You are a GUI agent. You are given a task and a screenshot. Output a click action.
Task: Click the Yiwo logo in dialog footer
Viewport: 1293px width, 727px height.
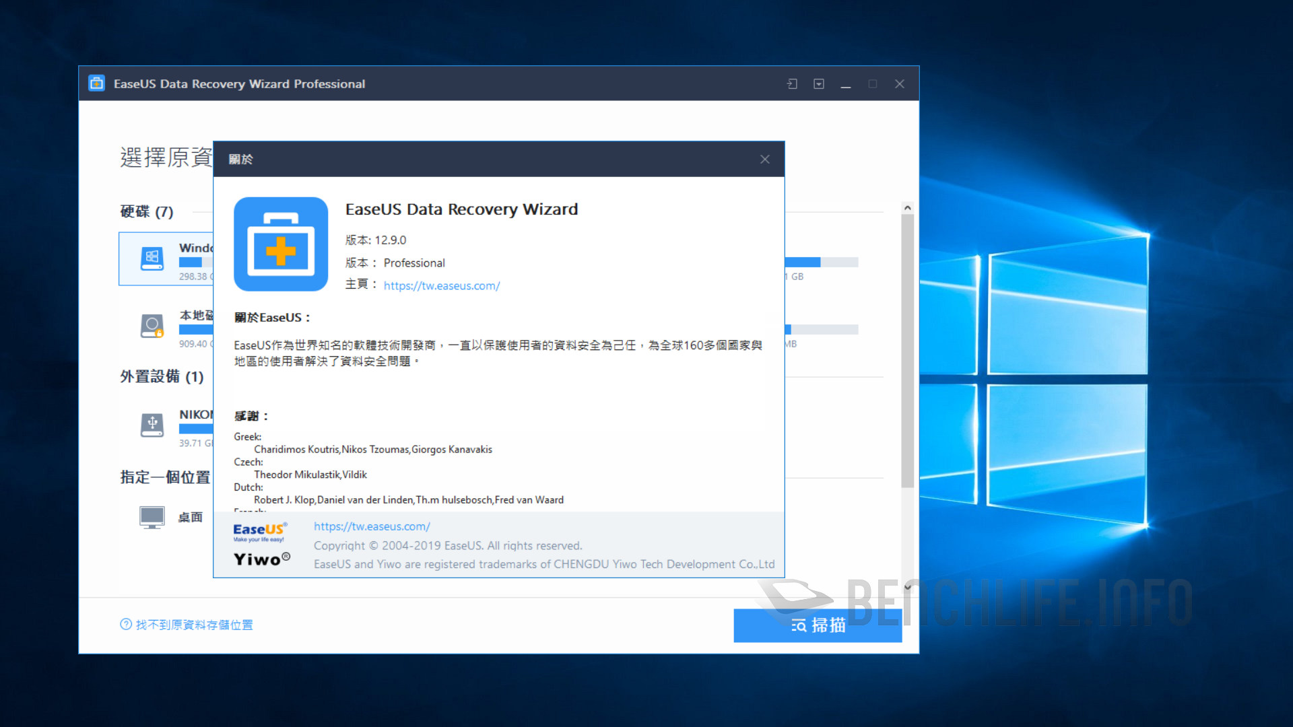point(262,559)
